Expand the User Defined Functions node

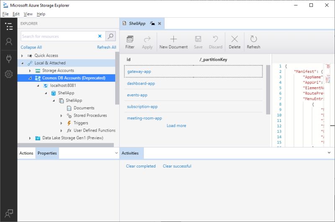[x=61, y=131]
